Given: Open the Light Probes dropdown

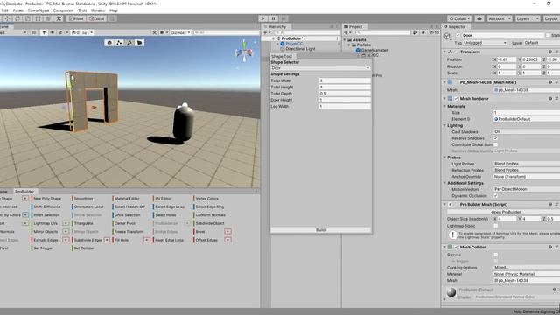Looking at the screenshot, I should [527, 164].
